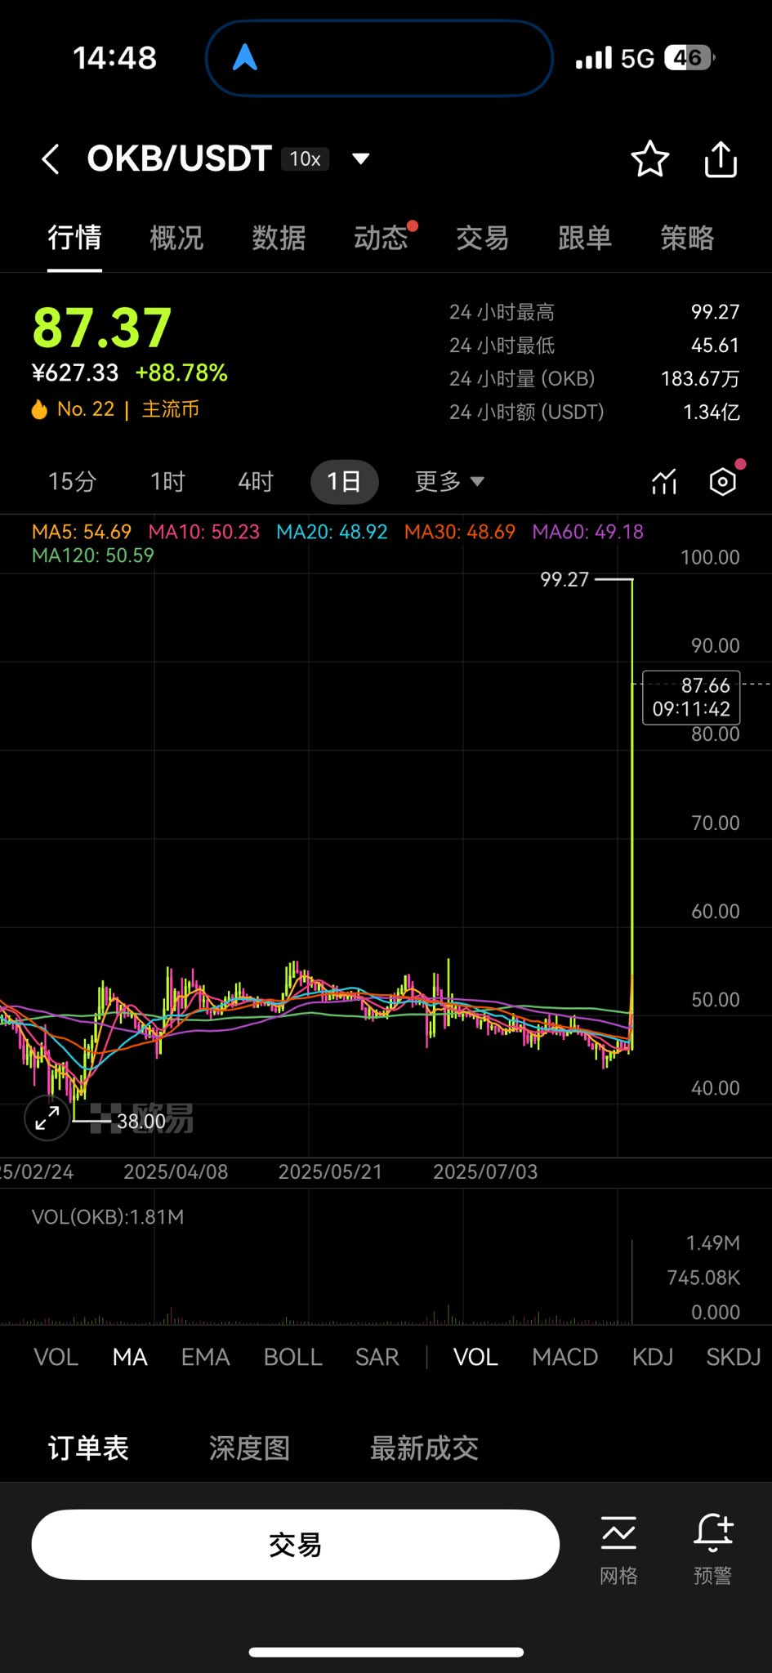Select SKDJ sub-chart indicator
This screenshot has height=1673, width=772.
[734, 1357]
